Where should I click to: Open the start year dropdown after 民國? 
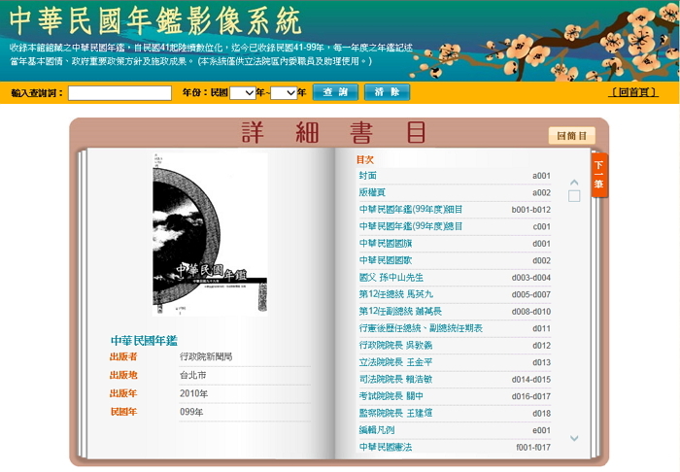click(x=243, y=93)
